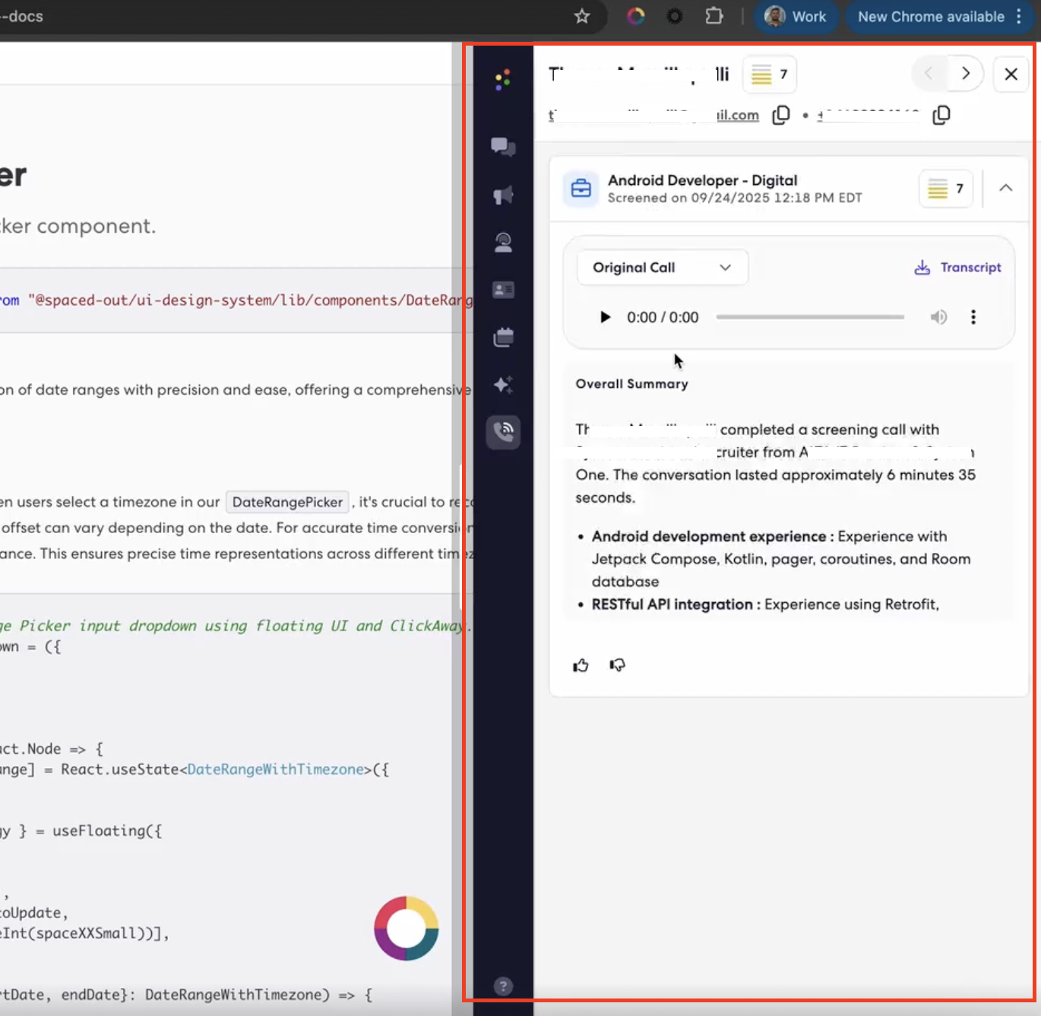
Task: Click the audio progress bar
Action: coord(810,317)
